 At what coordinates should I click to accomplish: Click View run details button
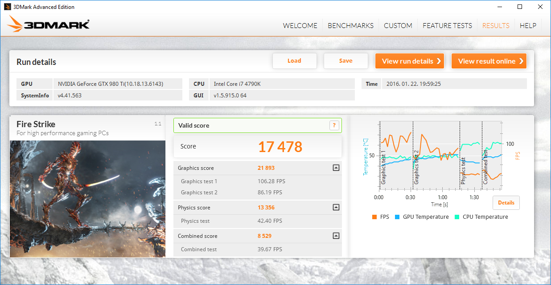pos(410,61)
